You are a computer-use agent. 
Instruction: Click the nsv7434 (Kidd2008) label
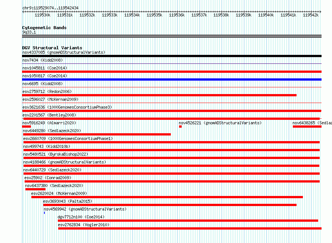43,60
